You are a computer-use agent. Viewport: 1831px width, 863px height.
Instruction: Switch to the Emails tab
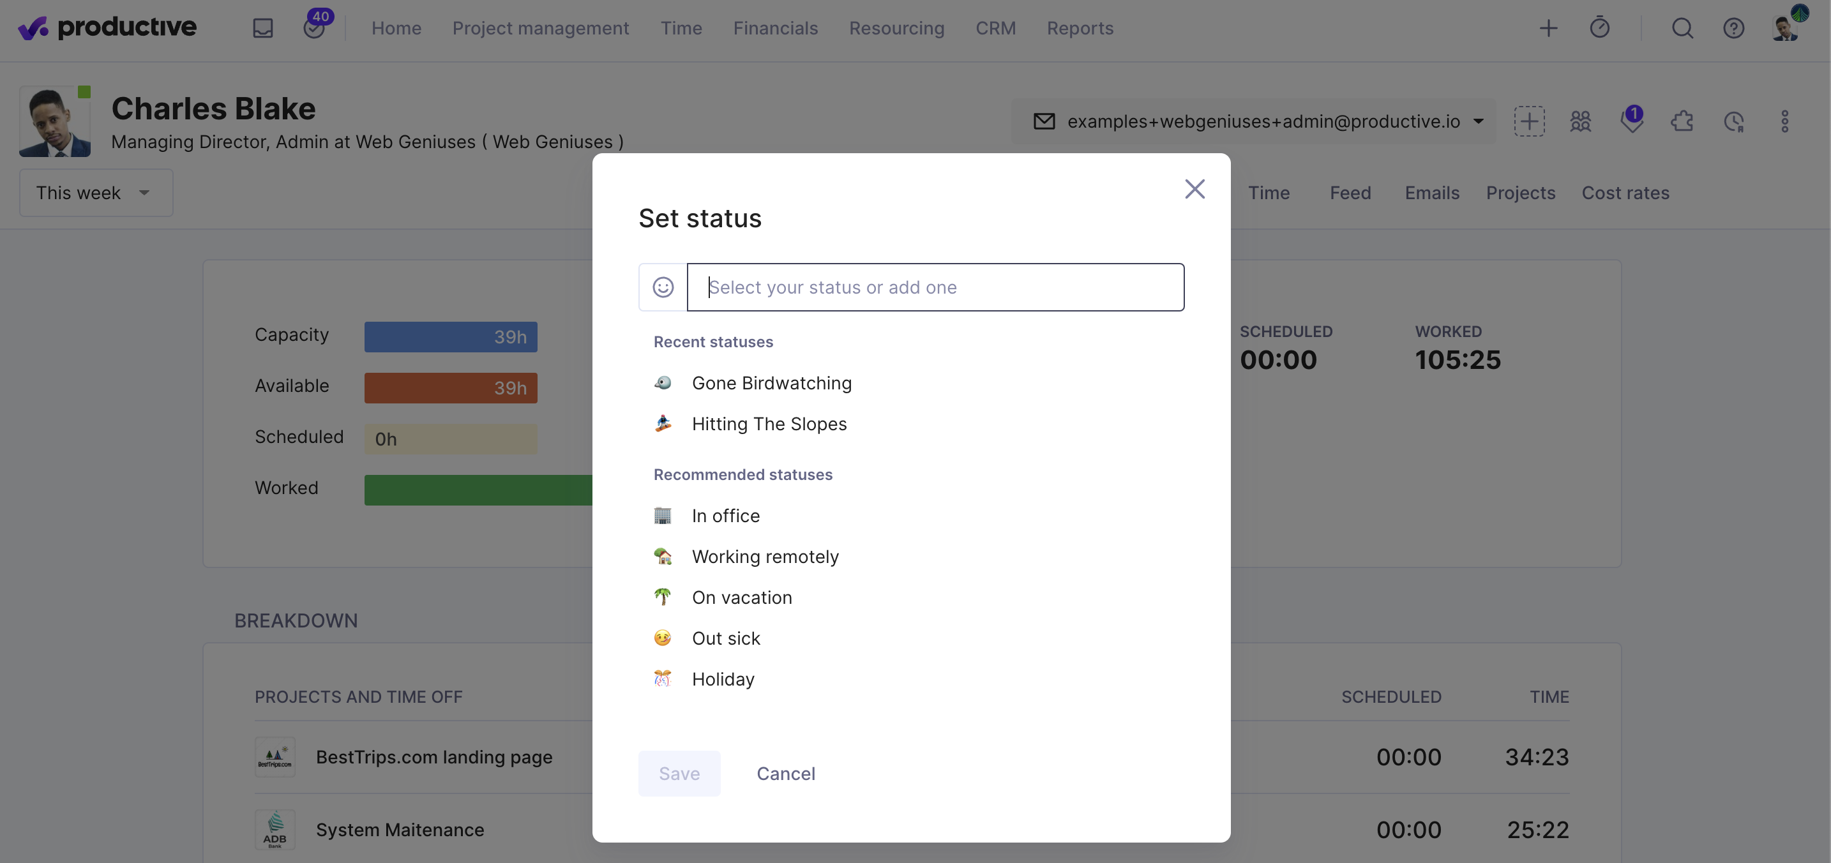(1431, 193)
